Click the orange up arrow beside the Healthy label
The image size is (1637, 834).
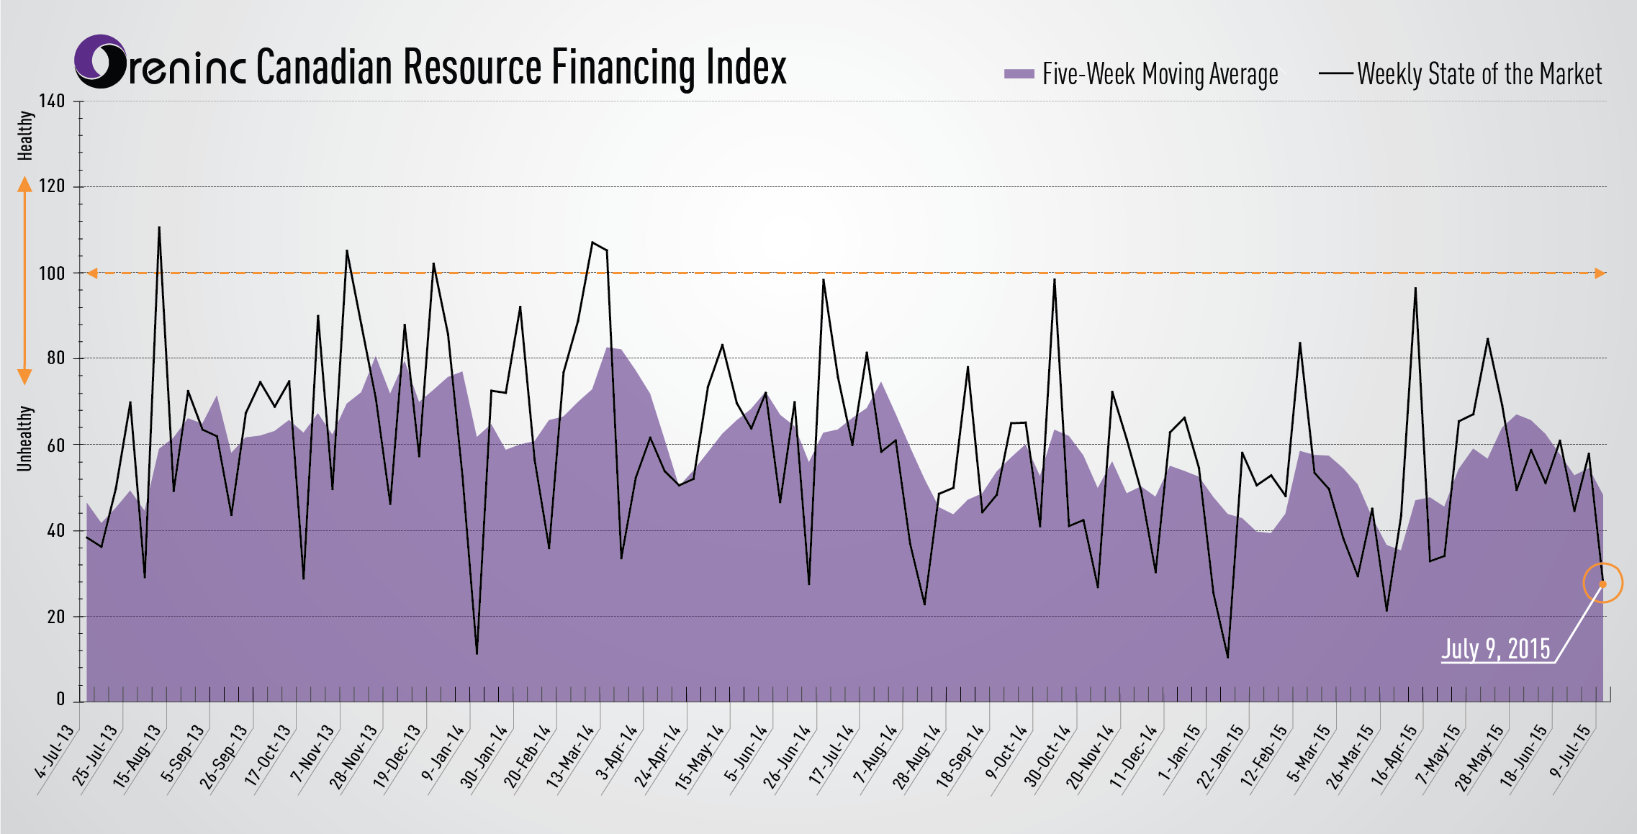[24, 184]
